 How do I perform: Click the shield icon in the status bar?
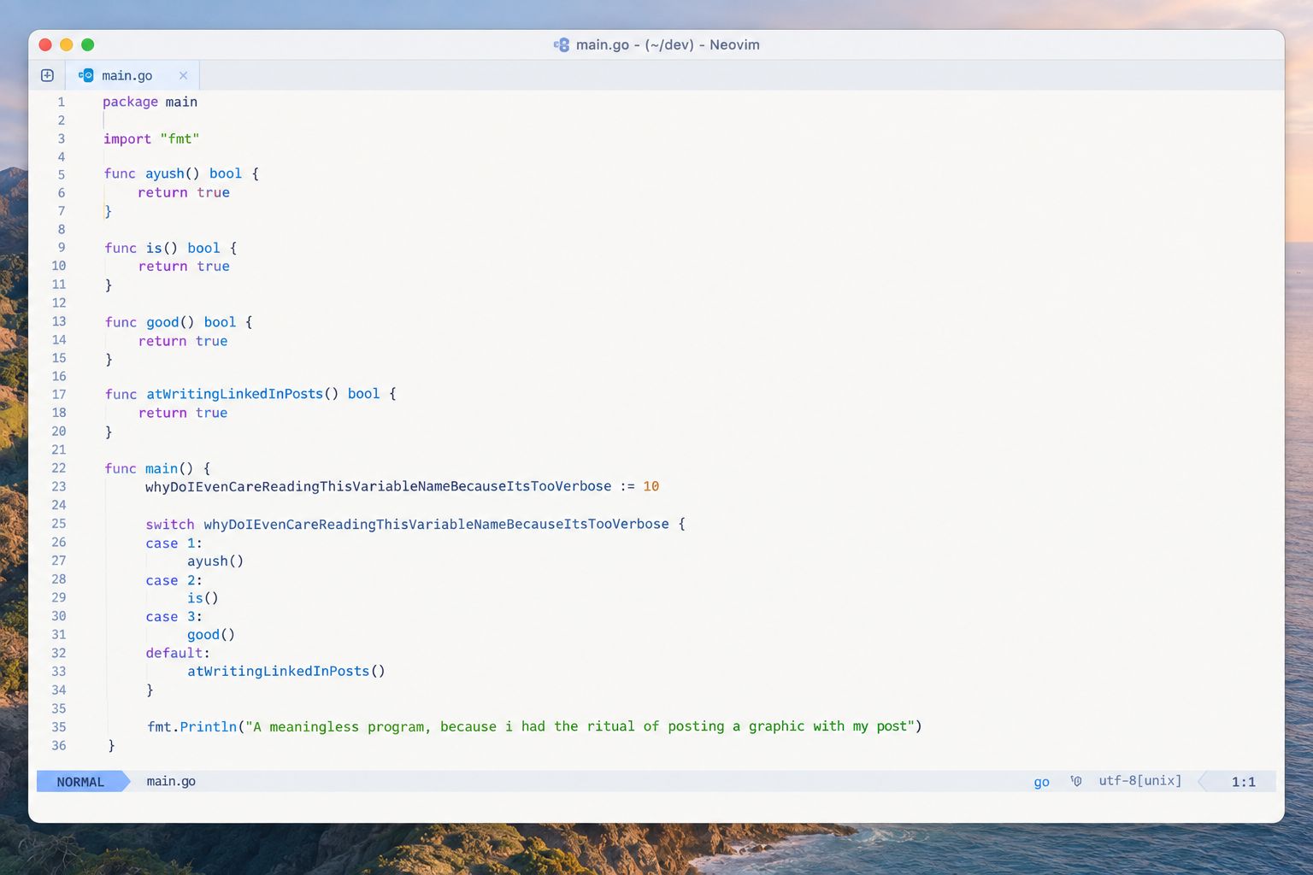[x=1076, y=781]
